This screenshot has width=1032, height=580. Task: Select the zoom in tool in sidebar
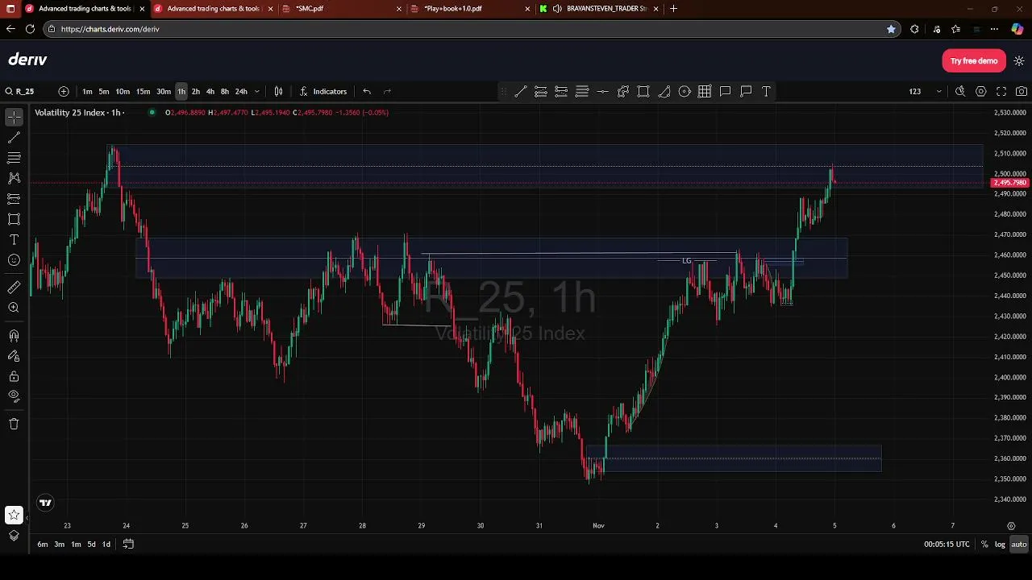coord(14,308)
